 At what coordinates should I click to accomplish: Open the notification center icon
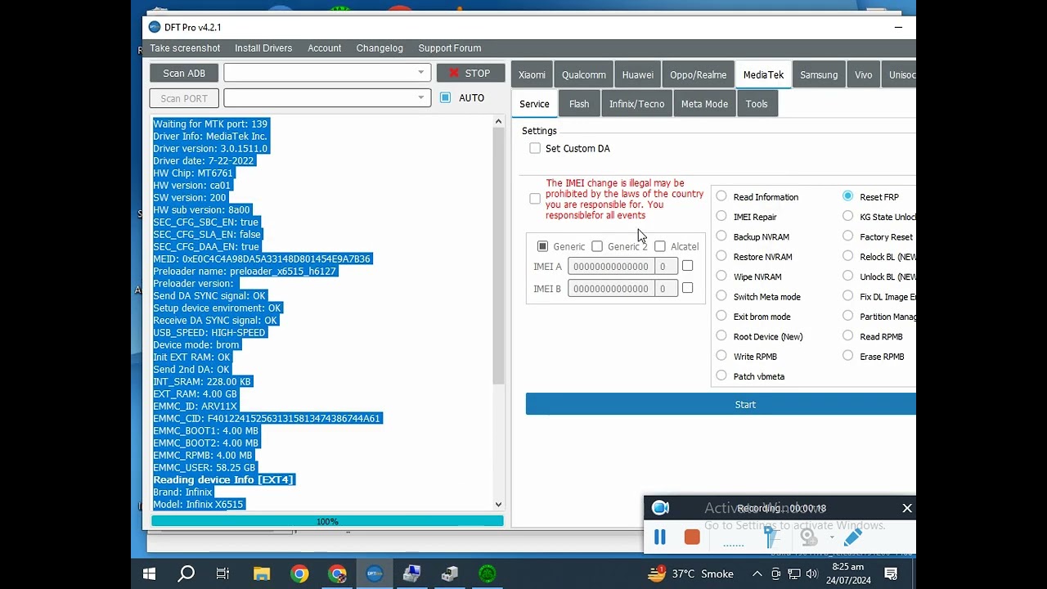(x=891, y=573)
